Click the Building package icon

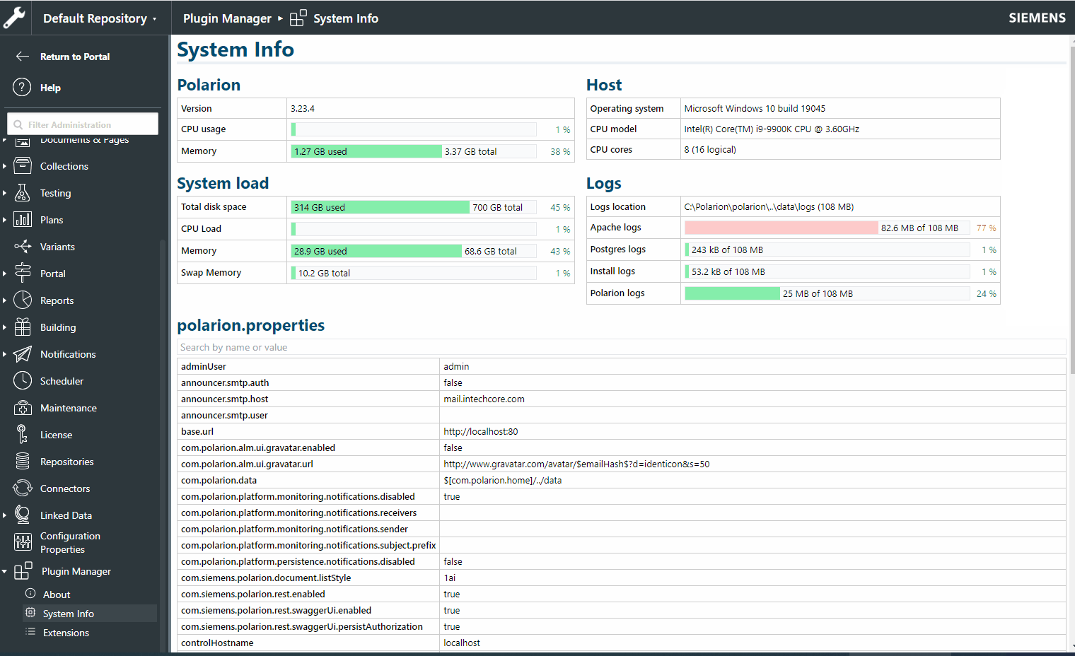[x=23, y=327]
